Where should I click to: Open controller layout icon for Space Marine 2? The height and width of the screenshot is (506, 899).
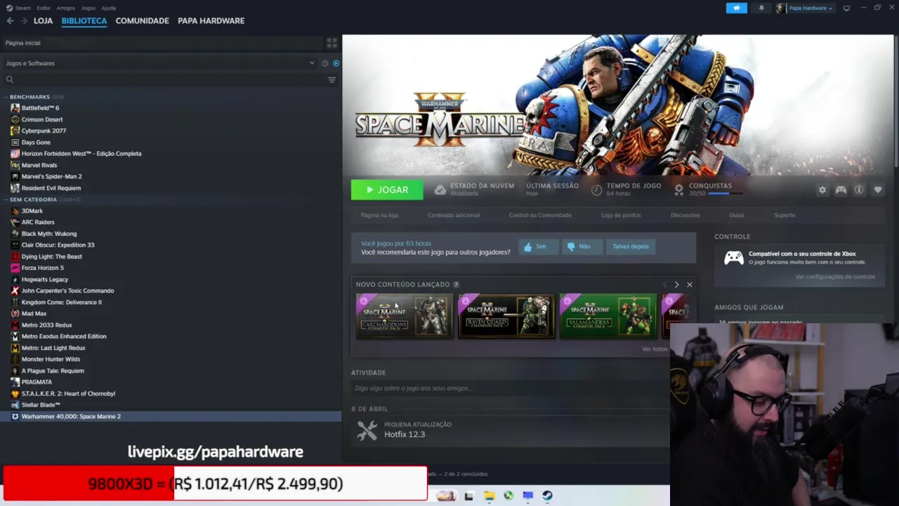(841, 190)
